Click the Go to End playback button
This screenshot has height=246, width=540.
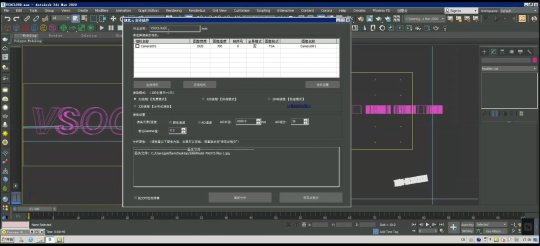(441, 224)
